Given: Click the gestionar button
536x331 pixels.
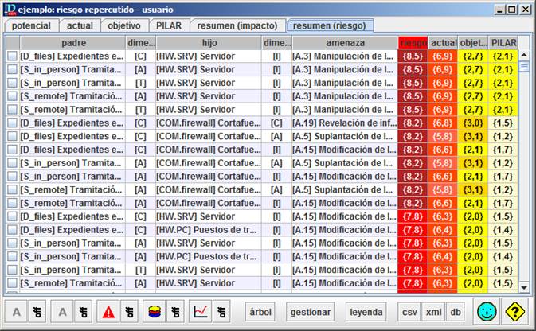Looking at the screenshot, I should [x=310, y=312].
